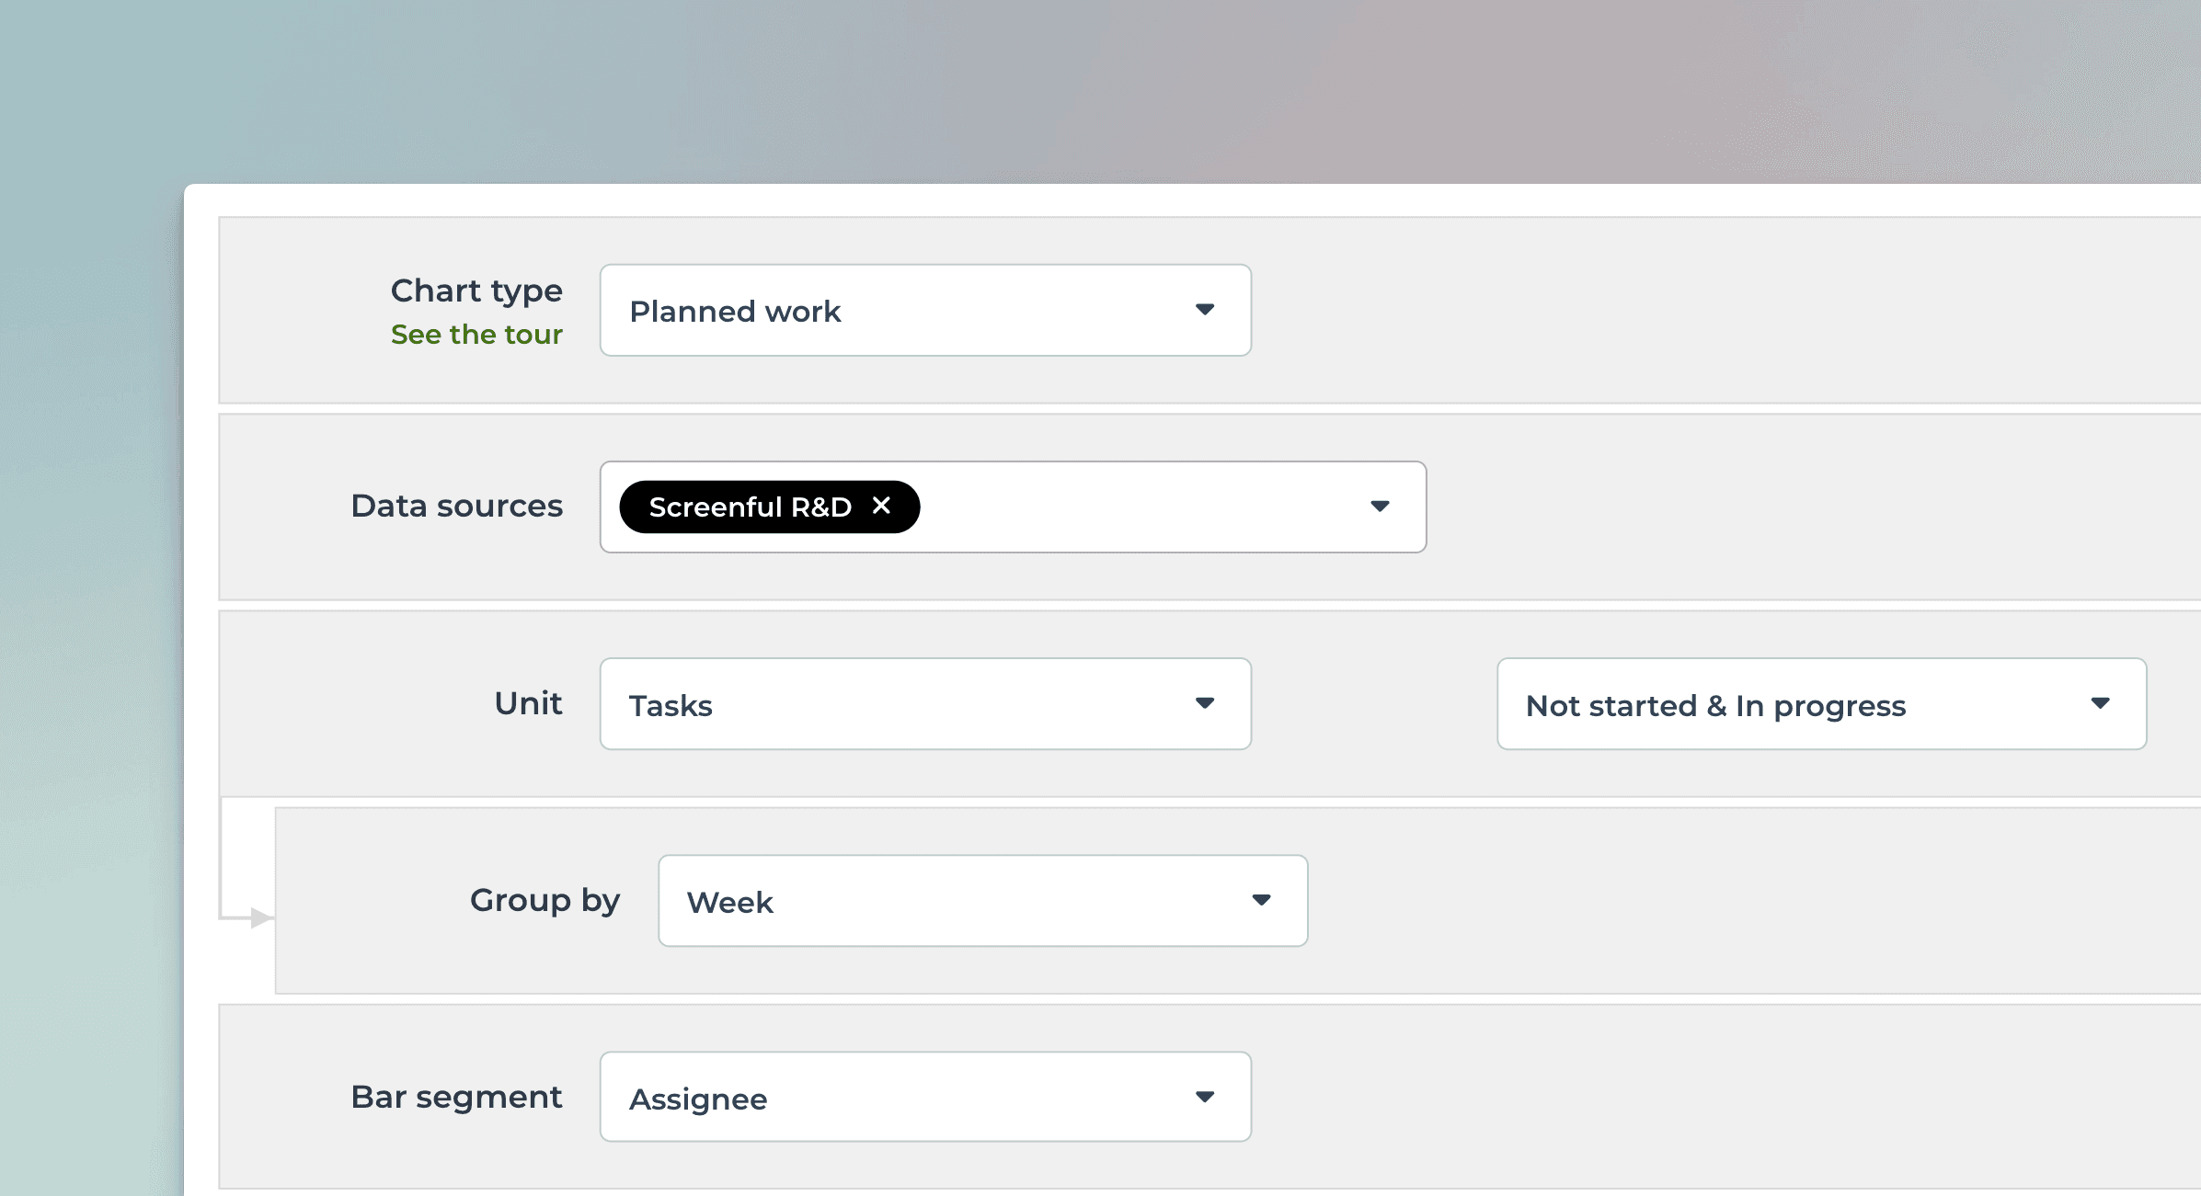The height and width of the screenshot is (1196, 2201).
Task: Open the Unit dropdown set to Tasks
Action: 924,703
